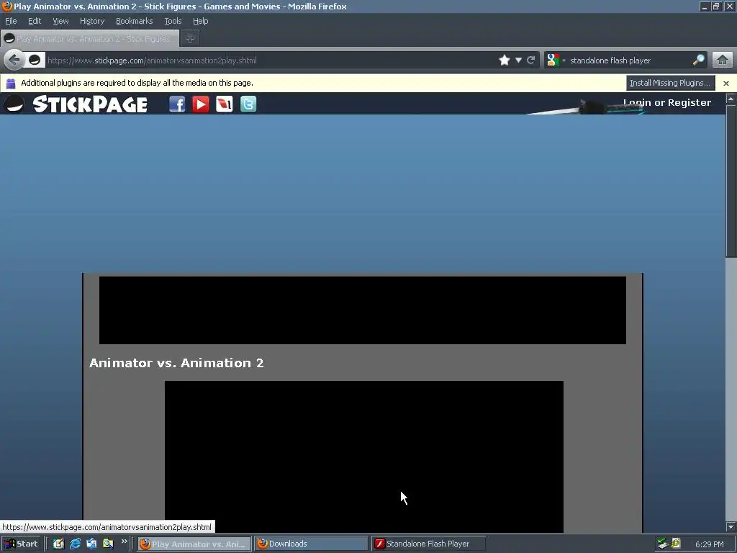Open the Google search engine selector
Screen dimensions: 737x553
click(556, 60)
